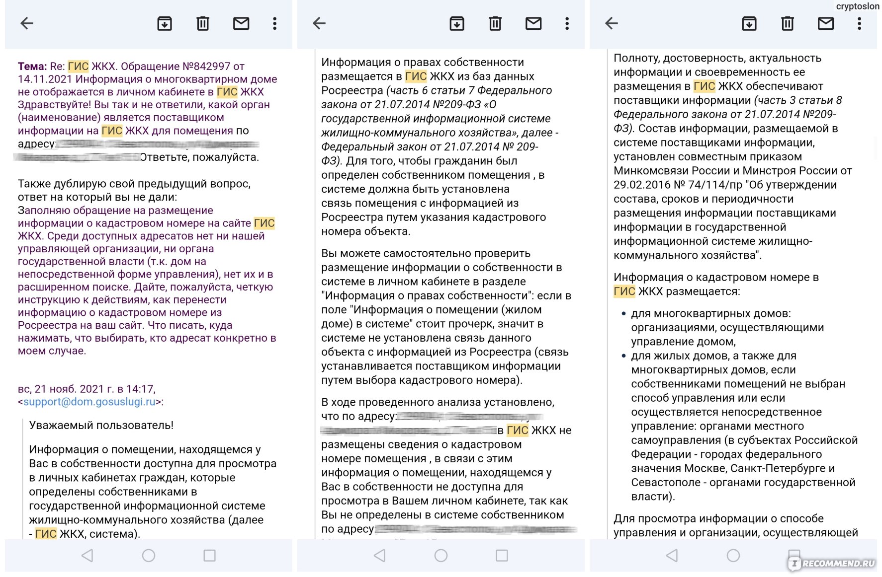Viewport: 882px width, 577px height.
Task: Click the bullet line "для жилых домов, а также для"
Action: 714,356
